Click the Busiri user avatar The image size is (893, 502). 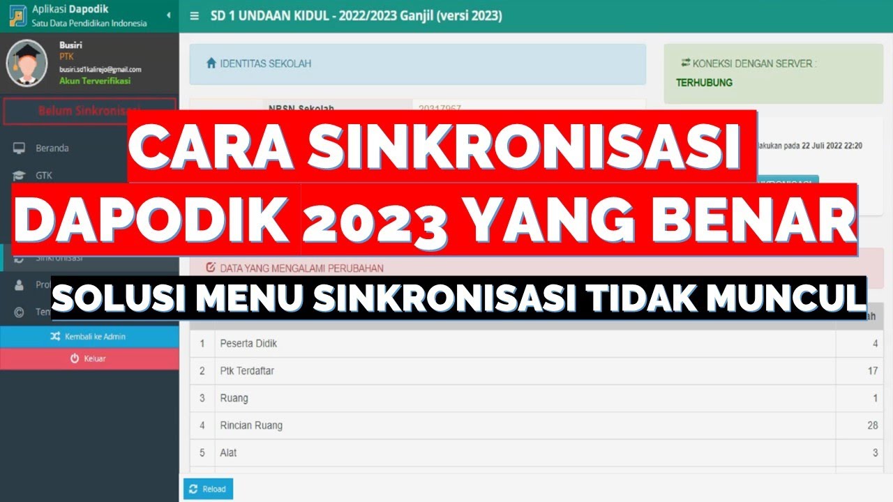click(x=27, y=63)
